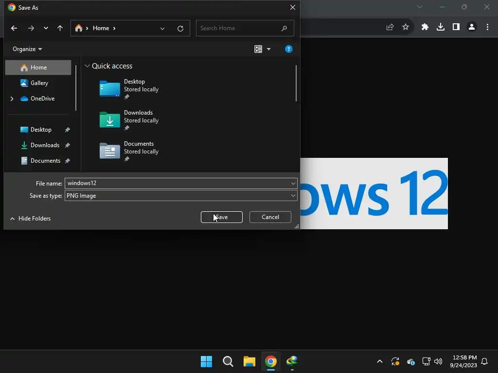Click Chrome's share page icon
Viewport: 498px width, 373px height.
(390, 27)
